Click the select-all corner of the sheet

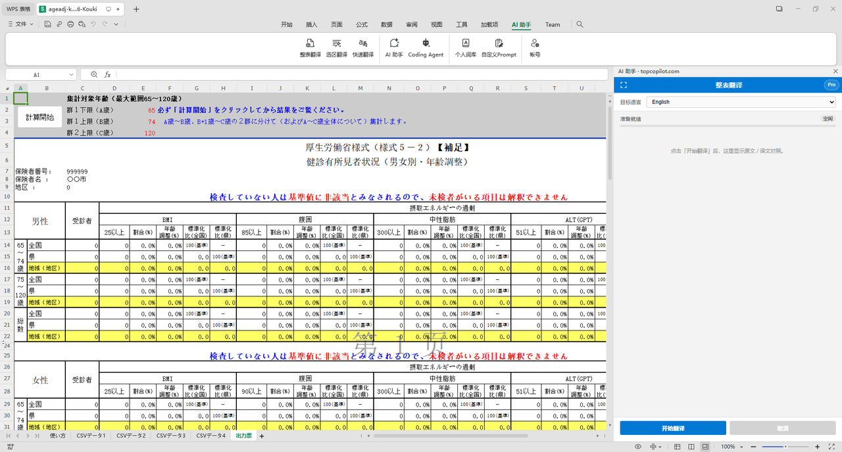(x=8, y=88)
